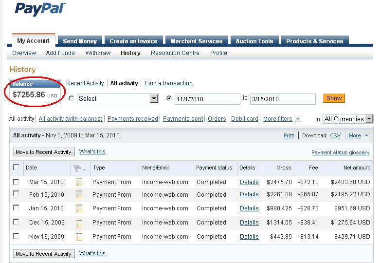
Task: Check the Jan 15, 2010 transaction checkbox
Action: (16, 207)
